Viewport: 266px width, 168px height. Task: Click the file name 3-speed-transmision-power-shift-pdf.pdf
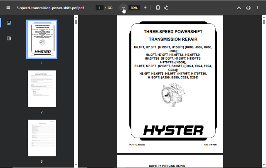(x=50, y=8)
